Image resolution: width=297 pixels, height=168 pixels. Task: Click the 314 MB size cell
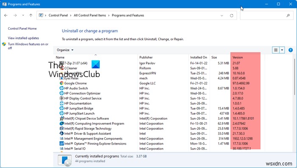[x=224, y=138]
